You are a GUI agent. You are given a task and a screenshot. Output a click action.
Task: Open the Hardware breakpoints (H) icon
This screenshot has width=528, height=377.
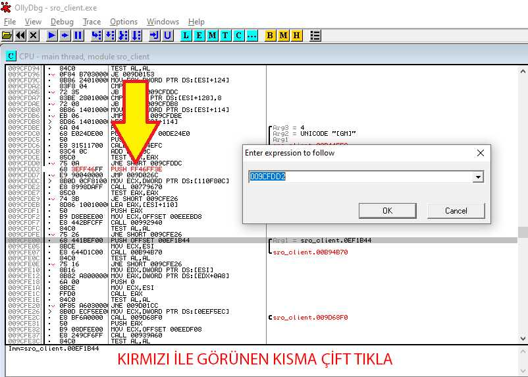click(296, 35)
